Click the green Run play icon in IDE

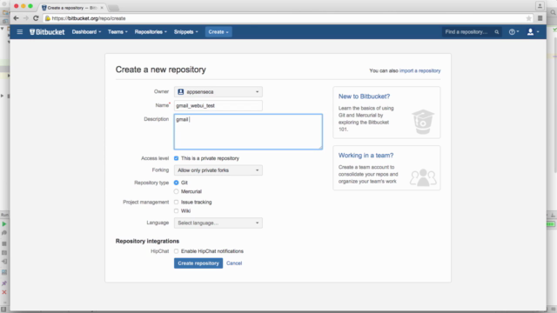click(4, 224)
